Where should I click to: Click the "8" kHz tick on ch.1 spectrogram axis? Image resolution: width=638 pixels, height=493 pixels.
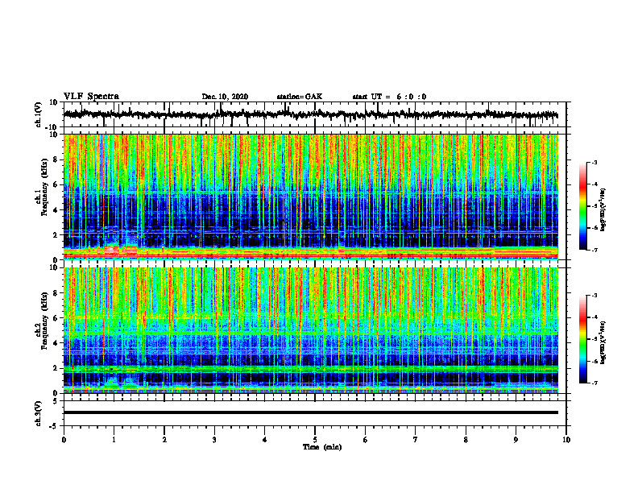[56, 159]
